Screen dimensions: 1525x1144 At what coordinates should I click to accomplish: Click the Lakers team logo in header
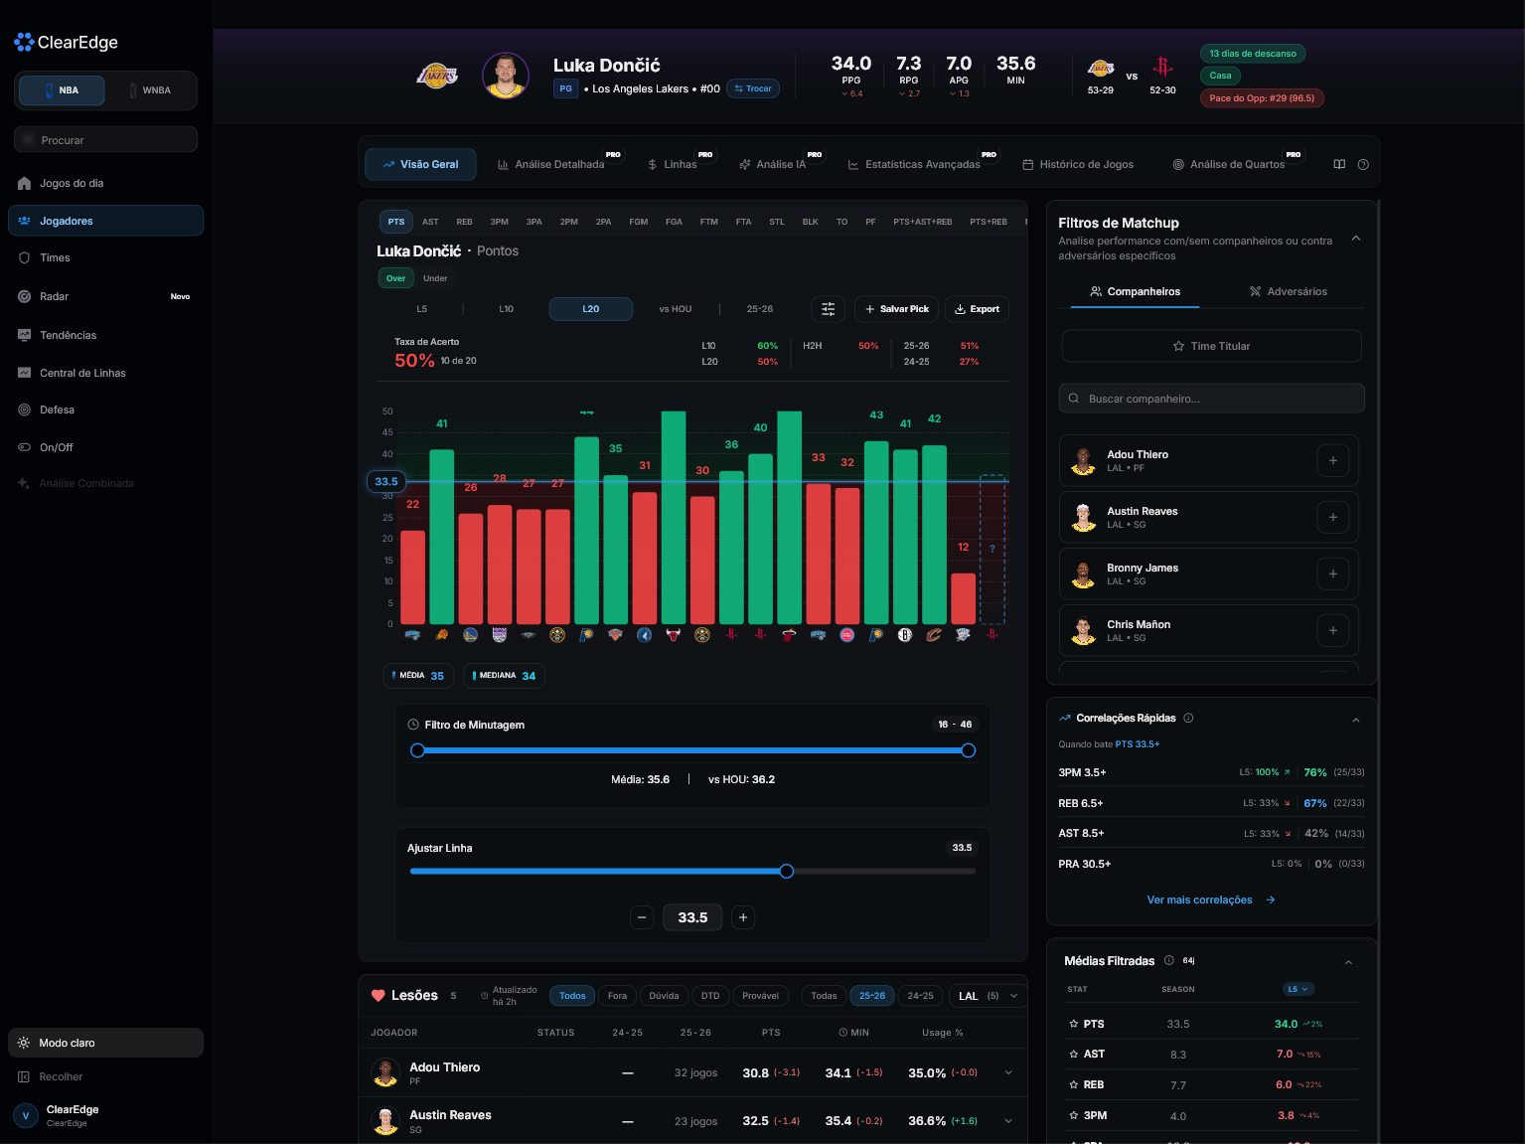[437, 76]
